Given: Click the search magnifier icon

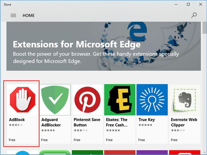Looking at the screenshot, I should pos(194,15).
